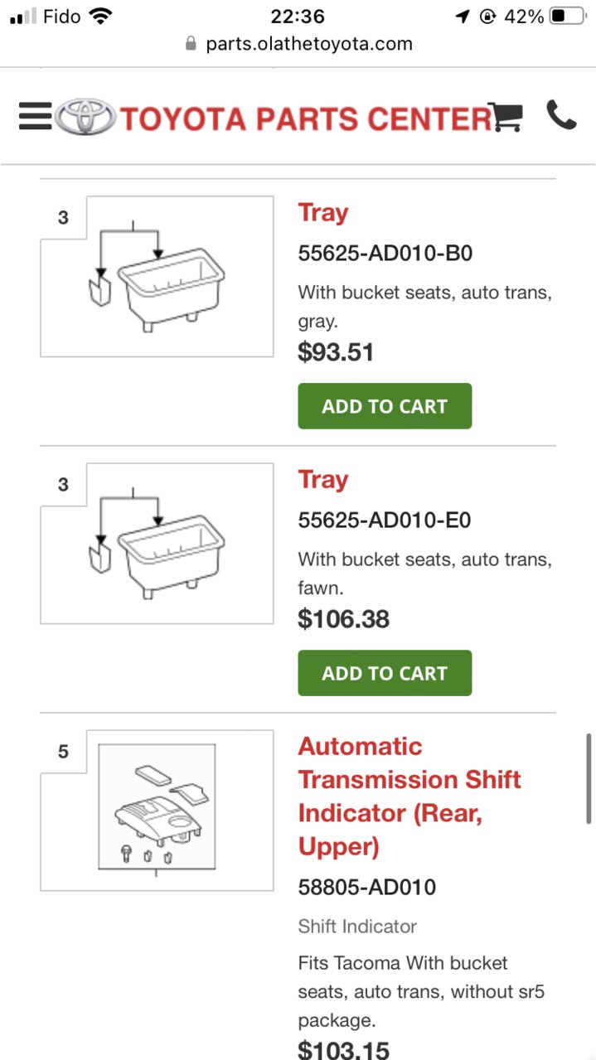Image resolution: width=596 pixels, height=1060 pixels.
Task: Tap the Wi-Fi status icon
Action: [100, 16]
